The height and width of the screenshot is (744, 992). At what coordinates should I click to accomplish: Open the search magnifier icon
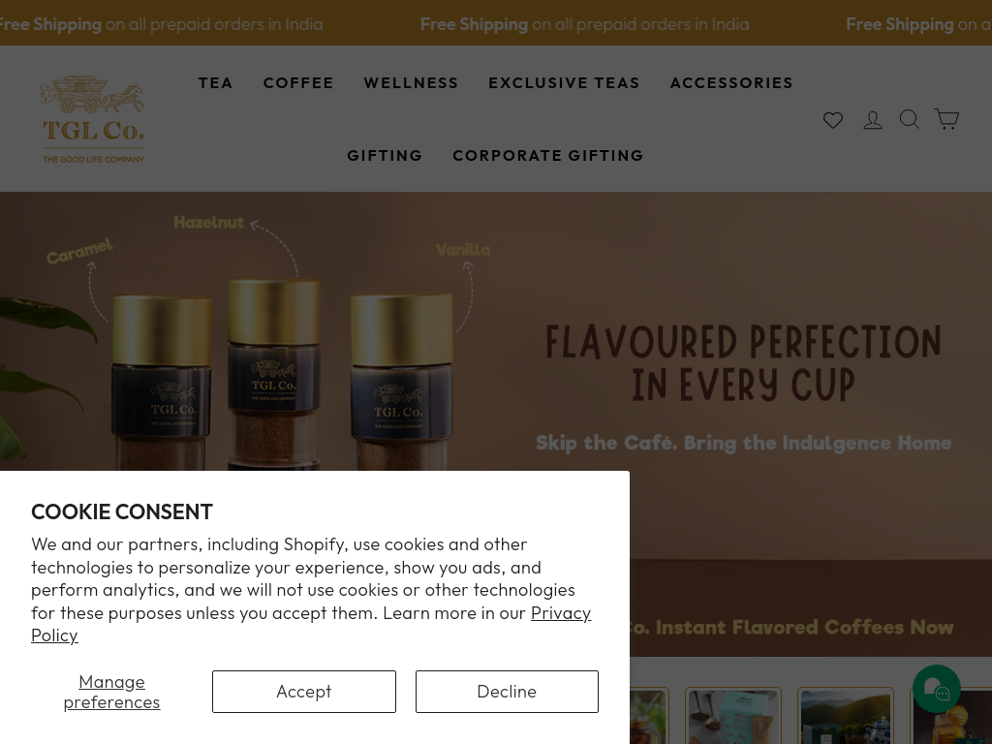click(909, 119)
